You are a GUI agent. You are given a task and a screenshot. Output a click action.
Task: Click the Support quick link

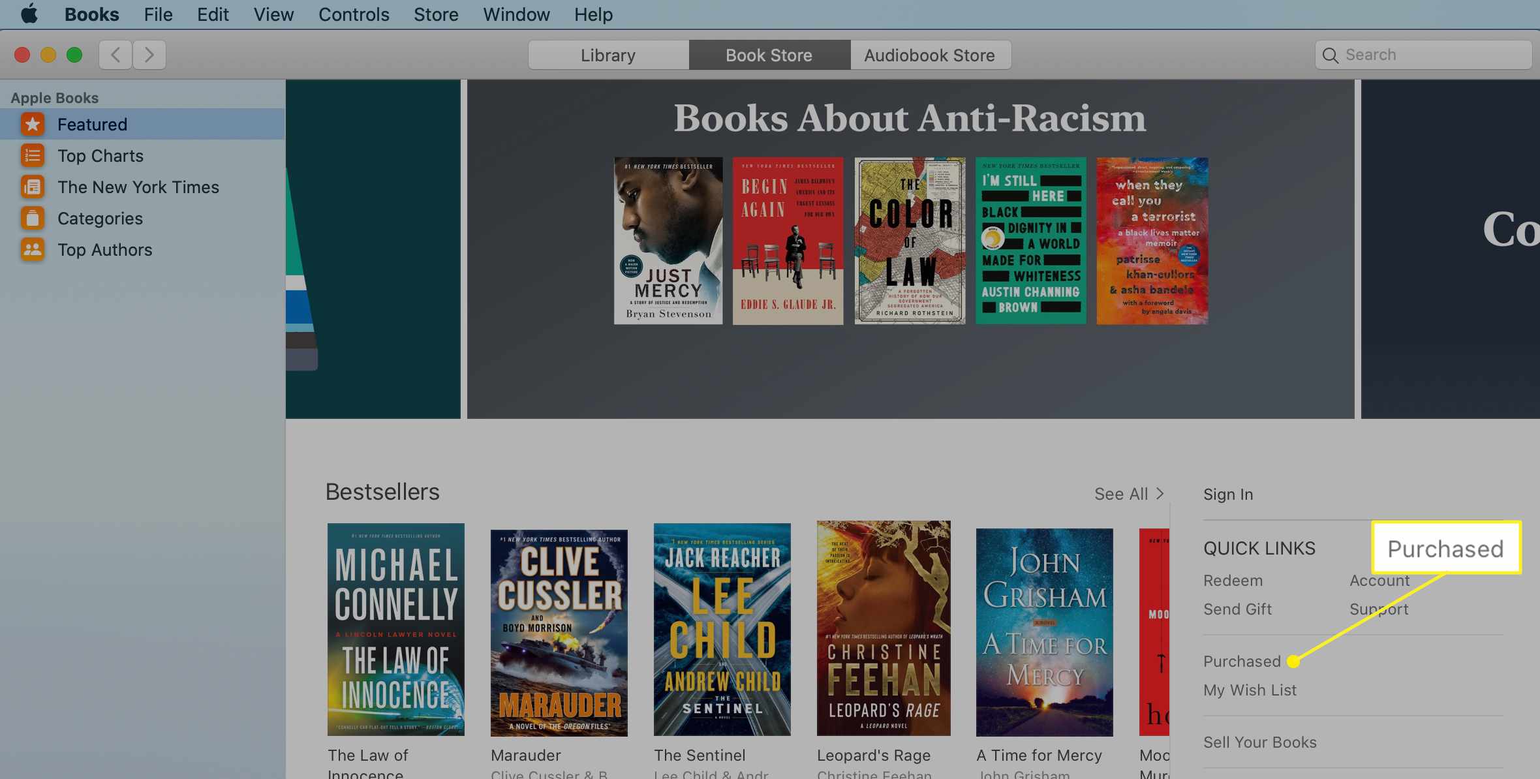pyautogui.click(x=1379, y=609)
